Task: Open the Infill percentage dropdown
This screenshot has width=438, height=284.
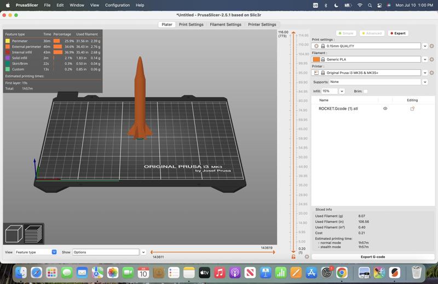Action: point(342,91)
